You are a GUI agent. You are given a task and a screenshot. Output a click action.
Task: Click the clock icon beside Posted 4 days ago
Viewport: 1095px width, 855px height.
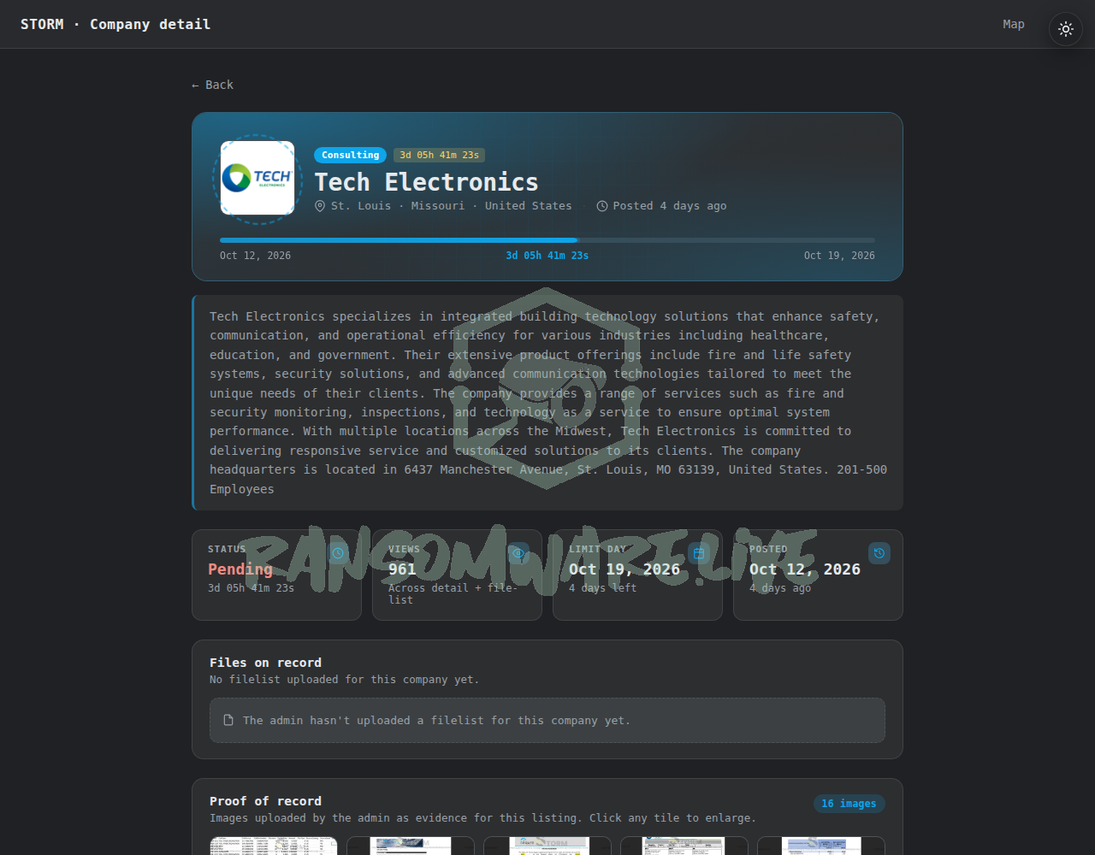(x=602, y=206)
